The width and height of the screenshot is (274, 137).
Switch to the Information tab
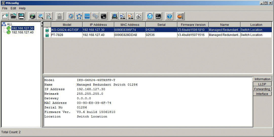coord(262,79)
